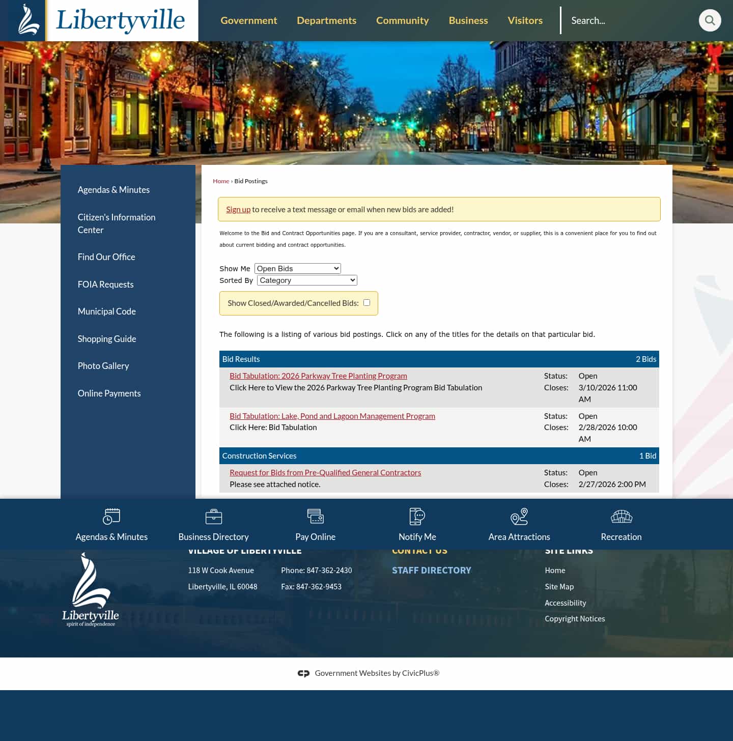This screenshot has height=741, width=733.
Task: Click the Recreation building icon
Action: pos(621,516)
